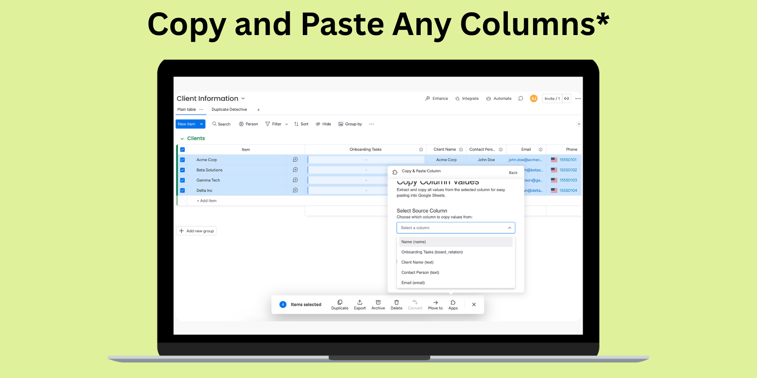
Task: Uncheck the Acme Corp row checkbox
Action: [x=183, y=160]
